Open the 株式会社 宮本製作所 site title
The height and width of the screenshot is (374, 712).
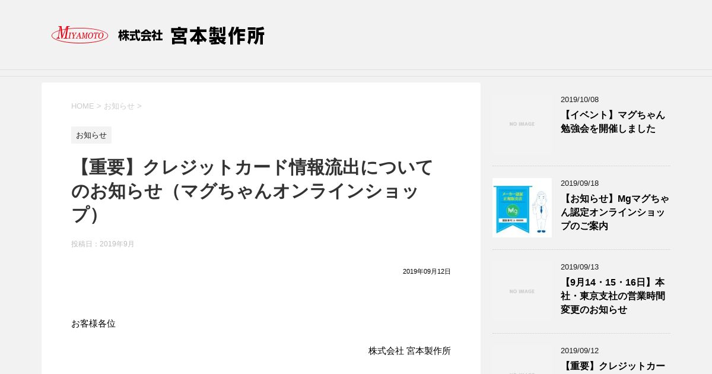point(191,36)
